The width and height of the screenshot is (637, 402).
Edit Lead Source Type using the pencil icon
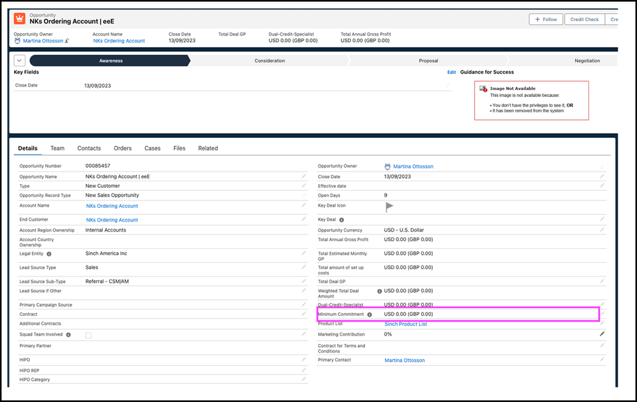coord(303,267)
